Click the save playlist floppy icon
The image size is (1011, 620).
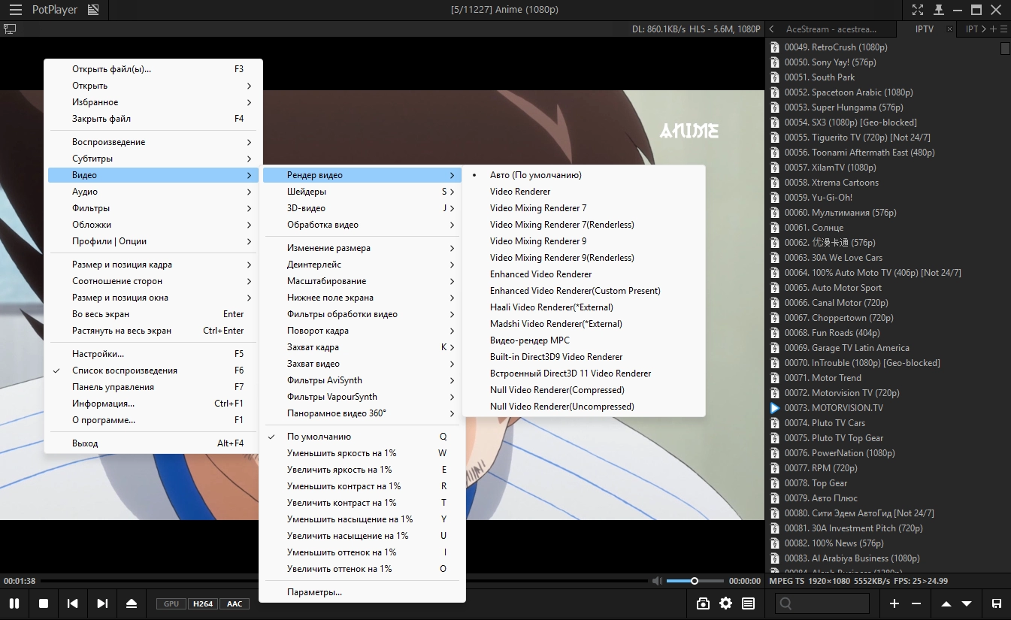tap(997, 603)
